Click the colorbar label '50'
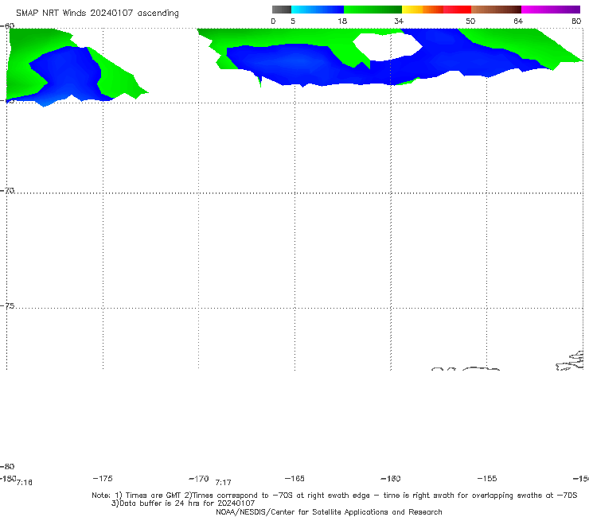This screenshot has height=517, width=589. click(x=470, y=21)
